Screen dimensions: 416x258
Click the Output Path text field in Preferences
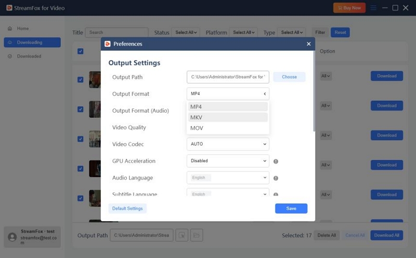228,77
